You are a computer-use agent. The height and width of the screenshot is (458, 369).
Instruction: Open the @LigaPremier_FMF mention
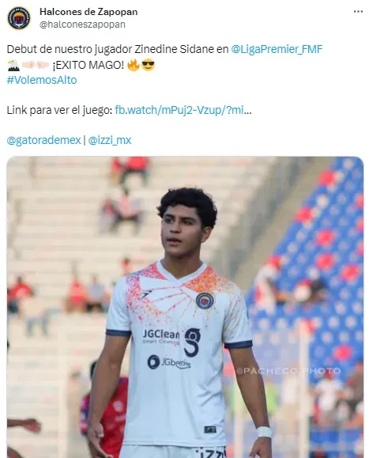click(277, 49)
